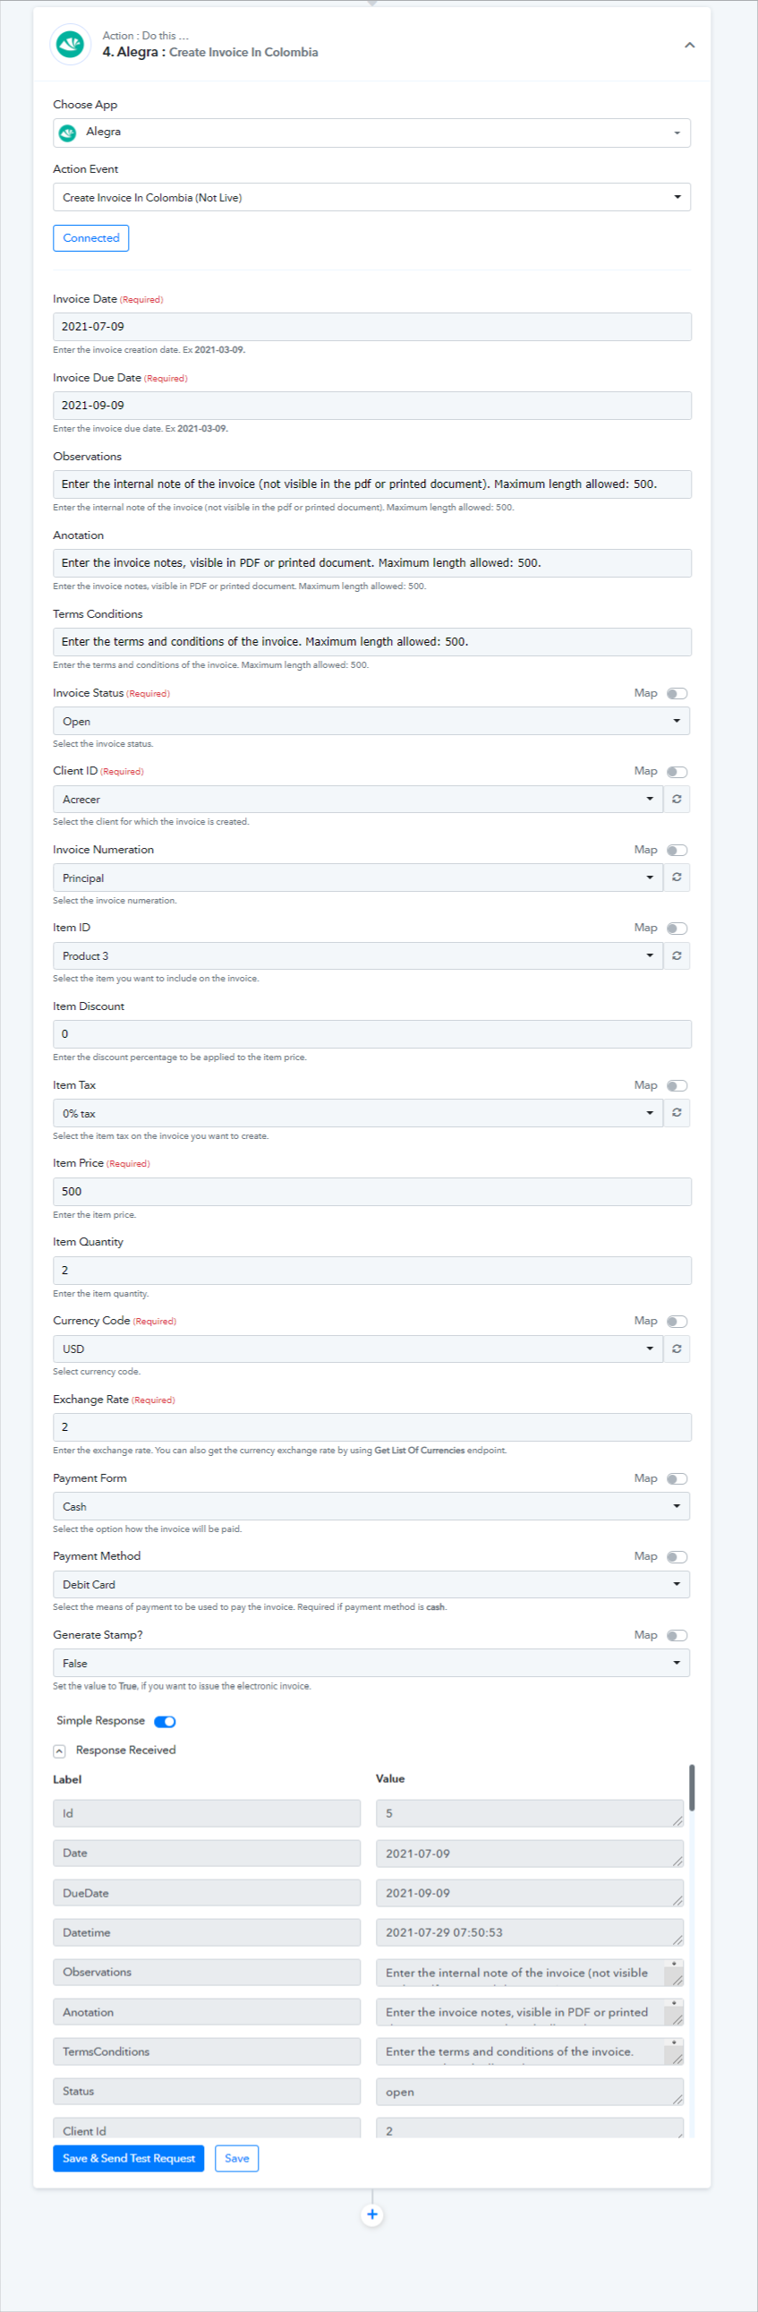
Task: Refresh the Item Tax list
Action: pos(677,1113)
